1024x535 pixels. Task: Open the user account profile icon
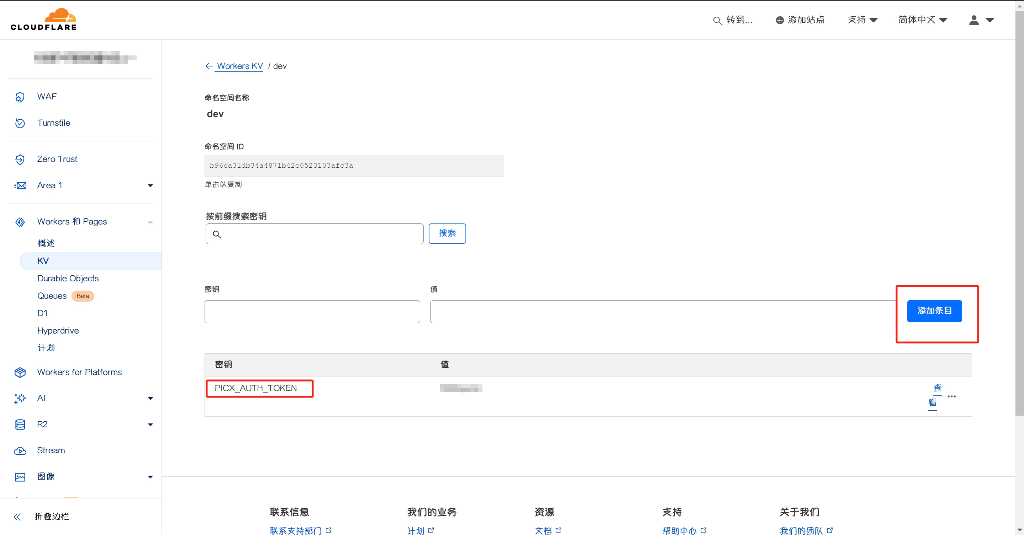click(974, 20)
